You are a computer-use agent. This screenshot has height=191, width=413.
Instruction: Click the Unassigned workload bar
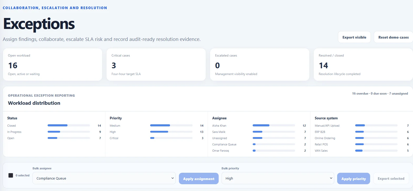pos(274,138)
